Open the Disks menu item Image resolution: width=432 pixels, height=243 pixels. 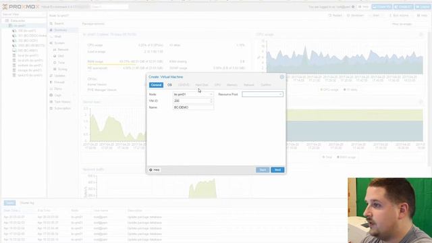click(58, 89)
